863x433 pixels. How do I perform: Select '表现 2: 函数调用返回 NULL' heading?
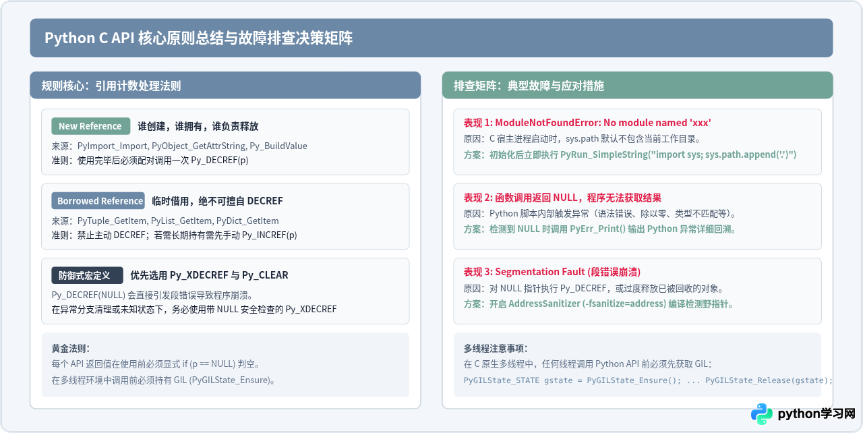[x=562, y=198]
